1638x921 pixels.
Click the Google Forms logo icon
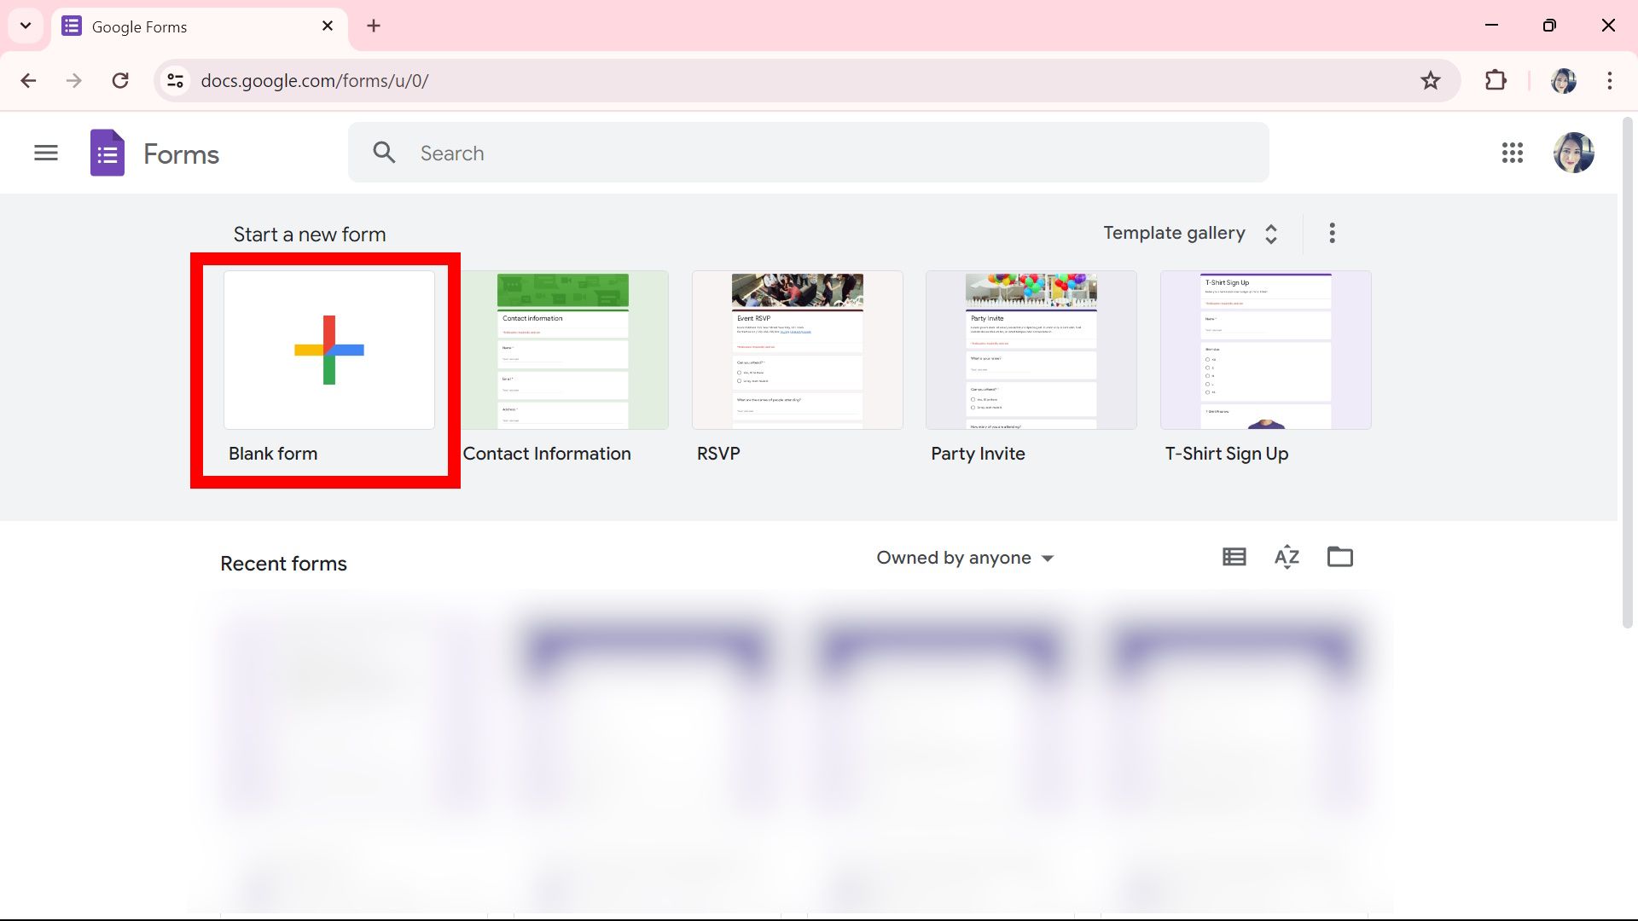[107, 153]
